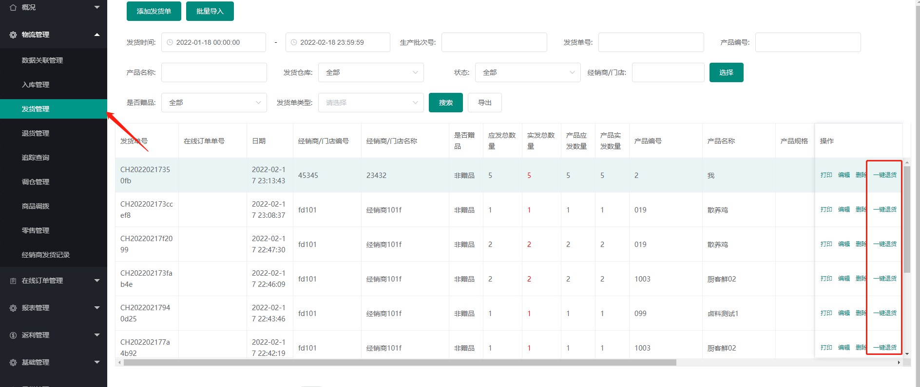This screenshot has width=920, height=387.
Task: Open 数据关联管理 menu item
Action: click(54, 60)
